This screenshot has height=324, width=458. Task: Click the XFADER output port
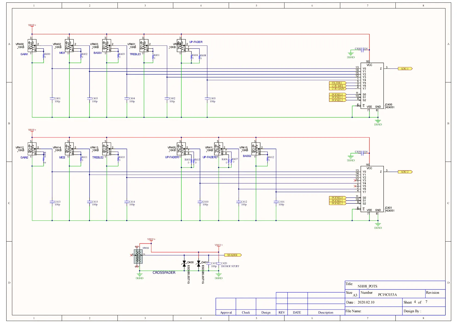[x=233, y=255]
